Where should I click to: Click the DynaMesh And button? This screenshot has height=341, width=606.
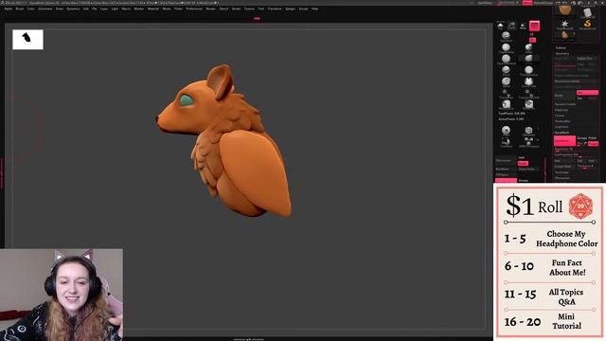coord(593,161)
